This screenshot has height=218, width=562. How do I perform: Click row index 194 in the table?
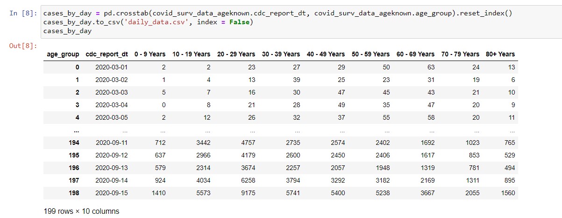pos(73,142)
